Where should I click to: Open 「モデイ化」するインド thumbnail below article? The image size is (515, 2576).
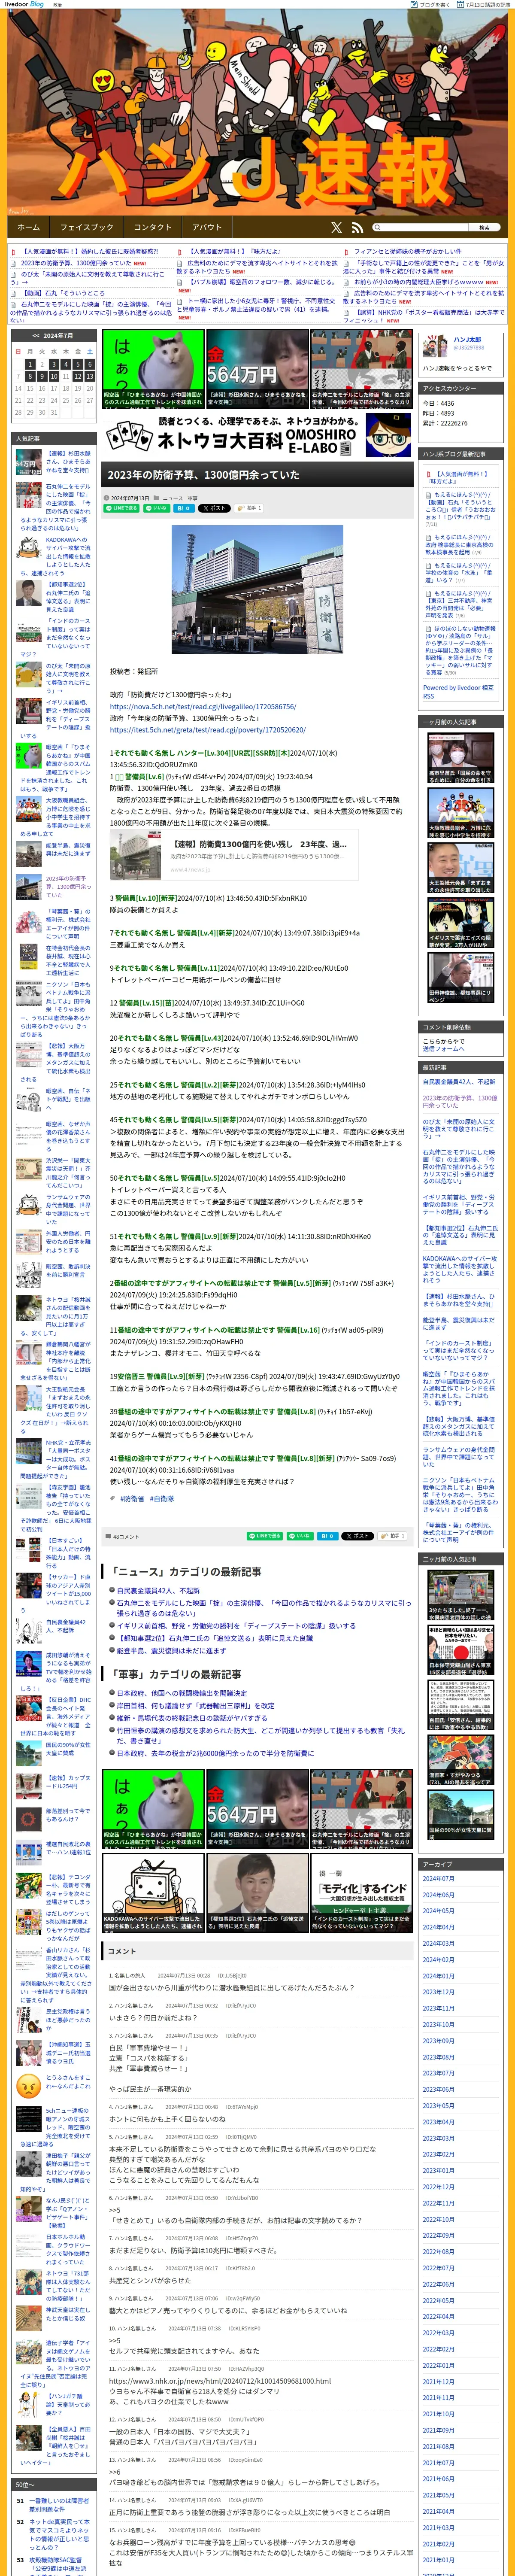361,1893
